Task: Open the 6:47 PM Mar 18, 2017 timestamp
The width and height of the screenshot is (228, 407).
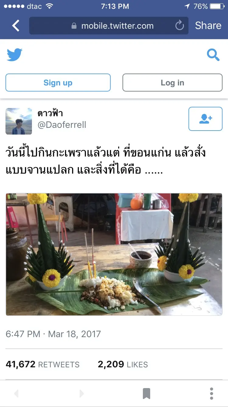Action: pyautogui.click(x=53, y=334)
